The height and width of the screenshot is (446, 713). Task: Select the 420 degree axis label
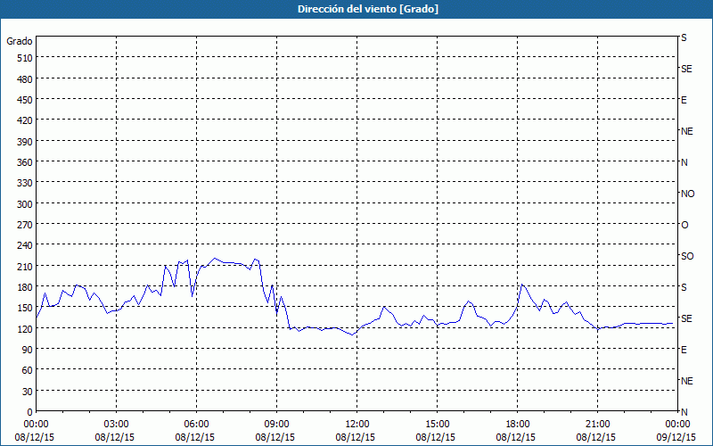[26, 120]
